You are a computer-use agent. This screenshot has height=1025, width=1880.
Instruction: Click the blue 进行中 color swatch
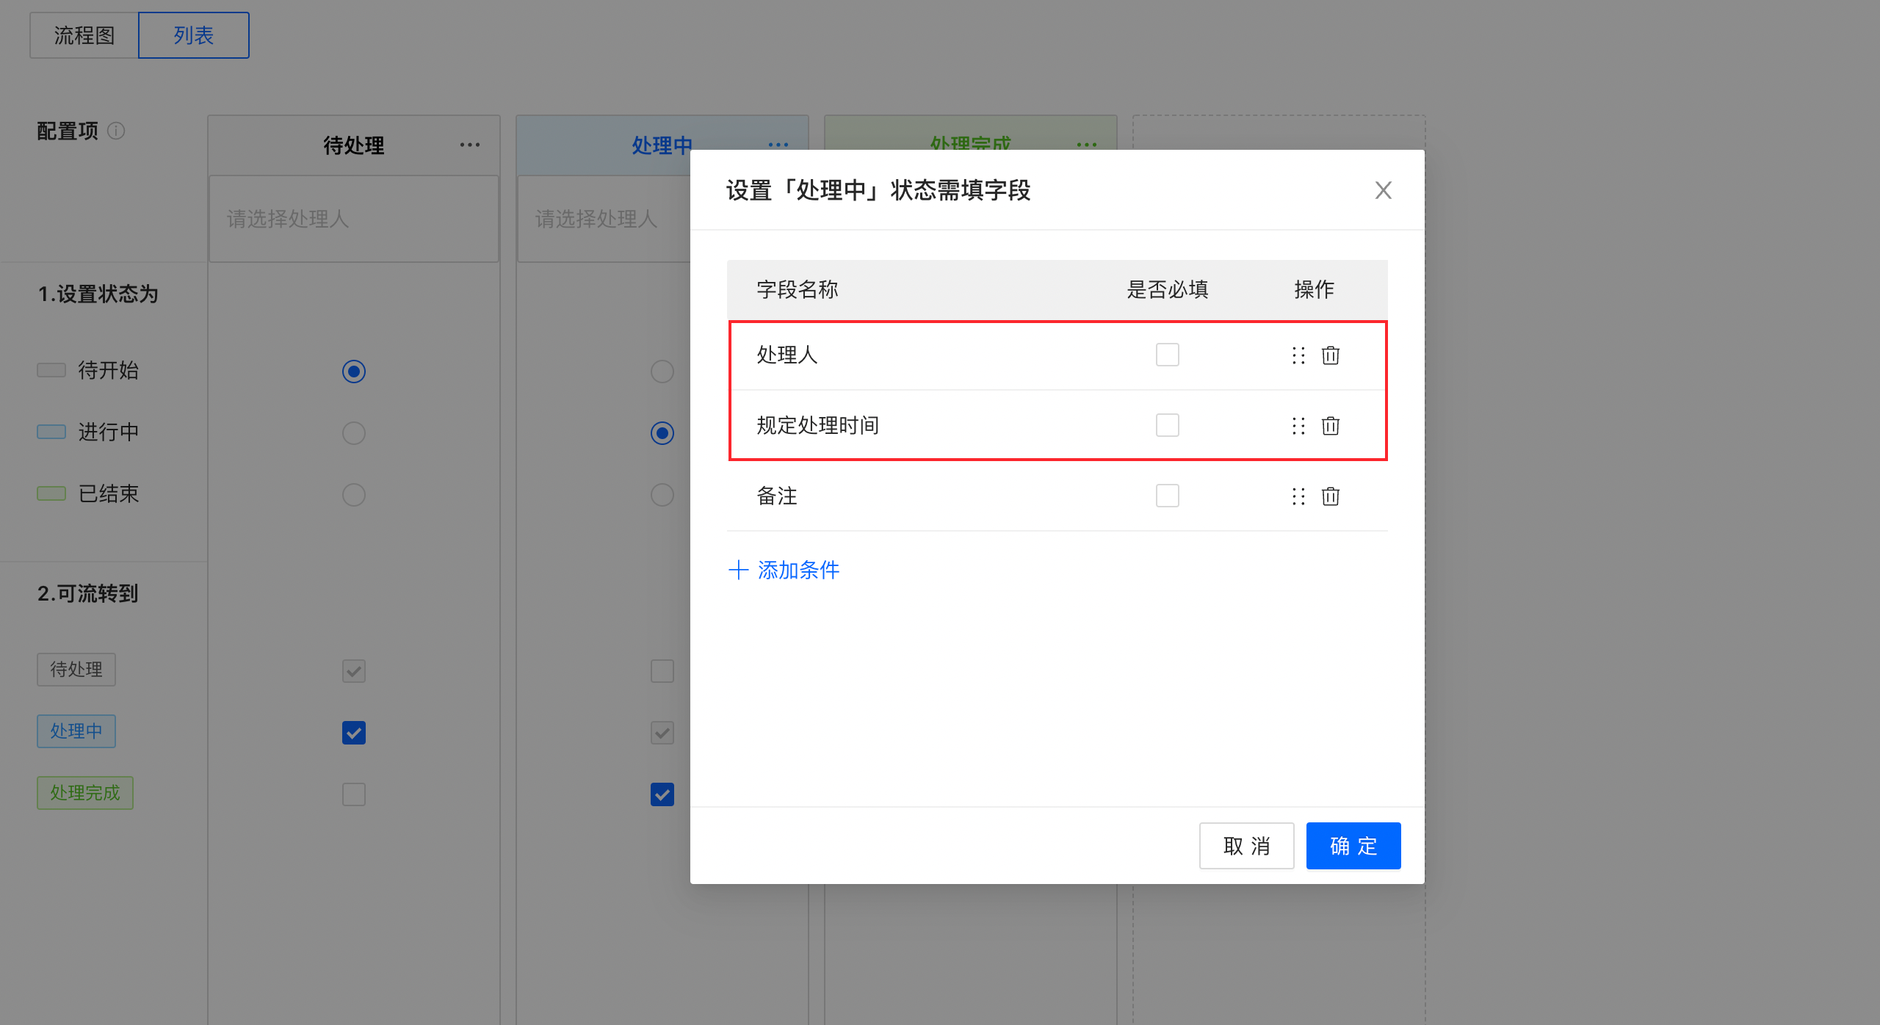51,432
